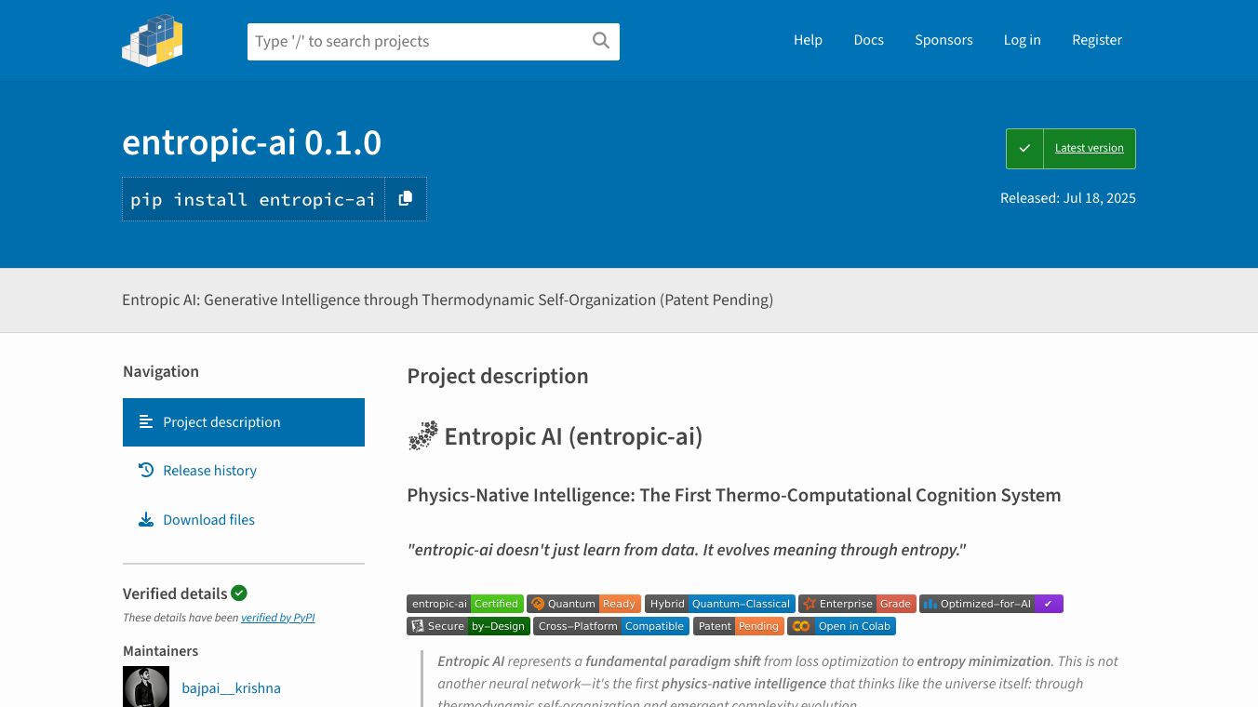Open the Project description tab

coord(221,422)
